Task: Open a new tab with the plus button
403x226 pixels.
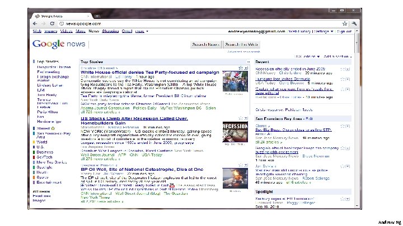Action: (x=97, y=16)
